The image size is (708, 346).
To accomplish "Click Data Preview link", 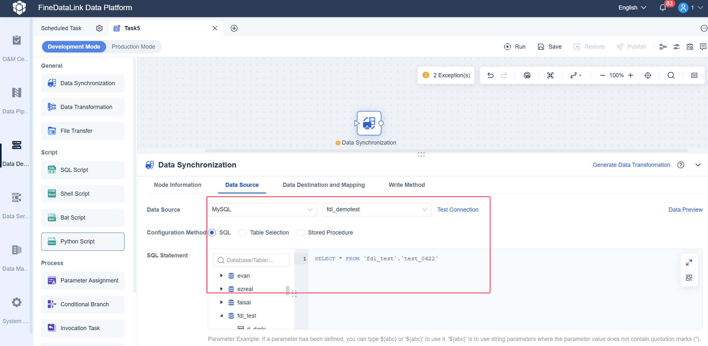I will coord(685,210).
